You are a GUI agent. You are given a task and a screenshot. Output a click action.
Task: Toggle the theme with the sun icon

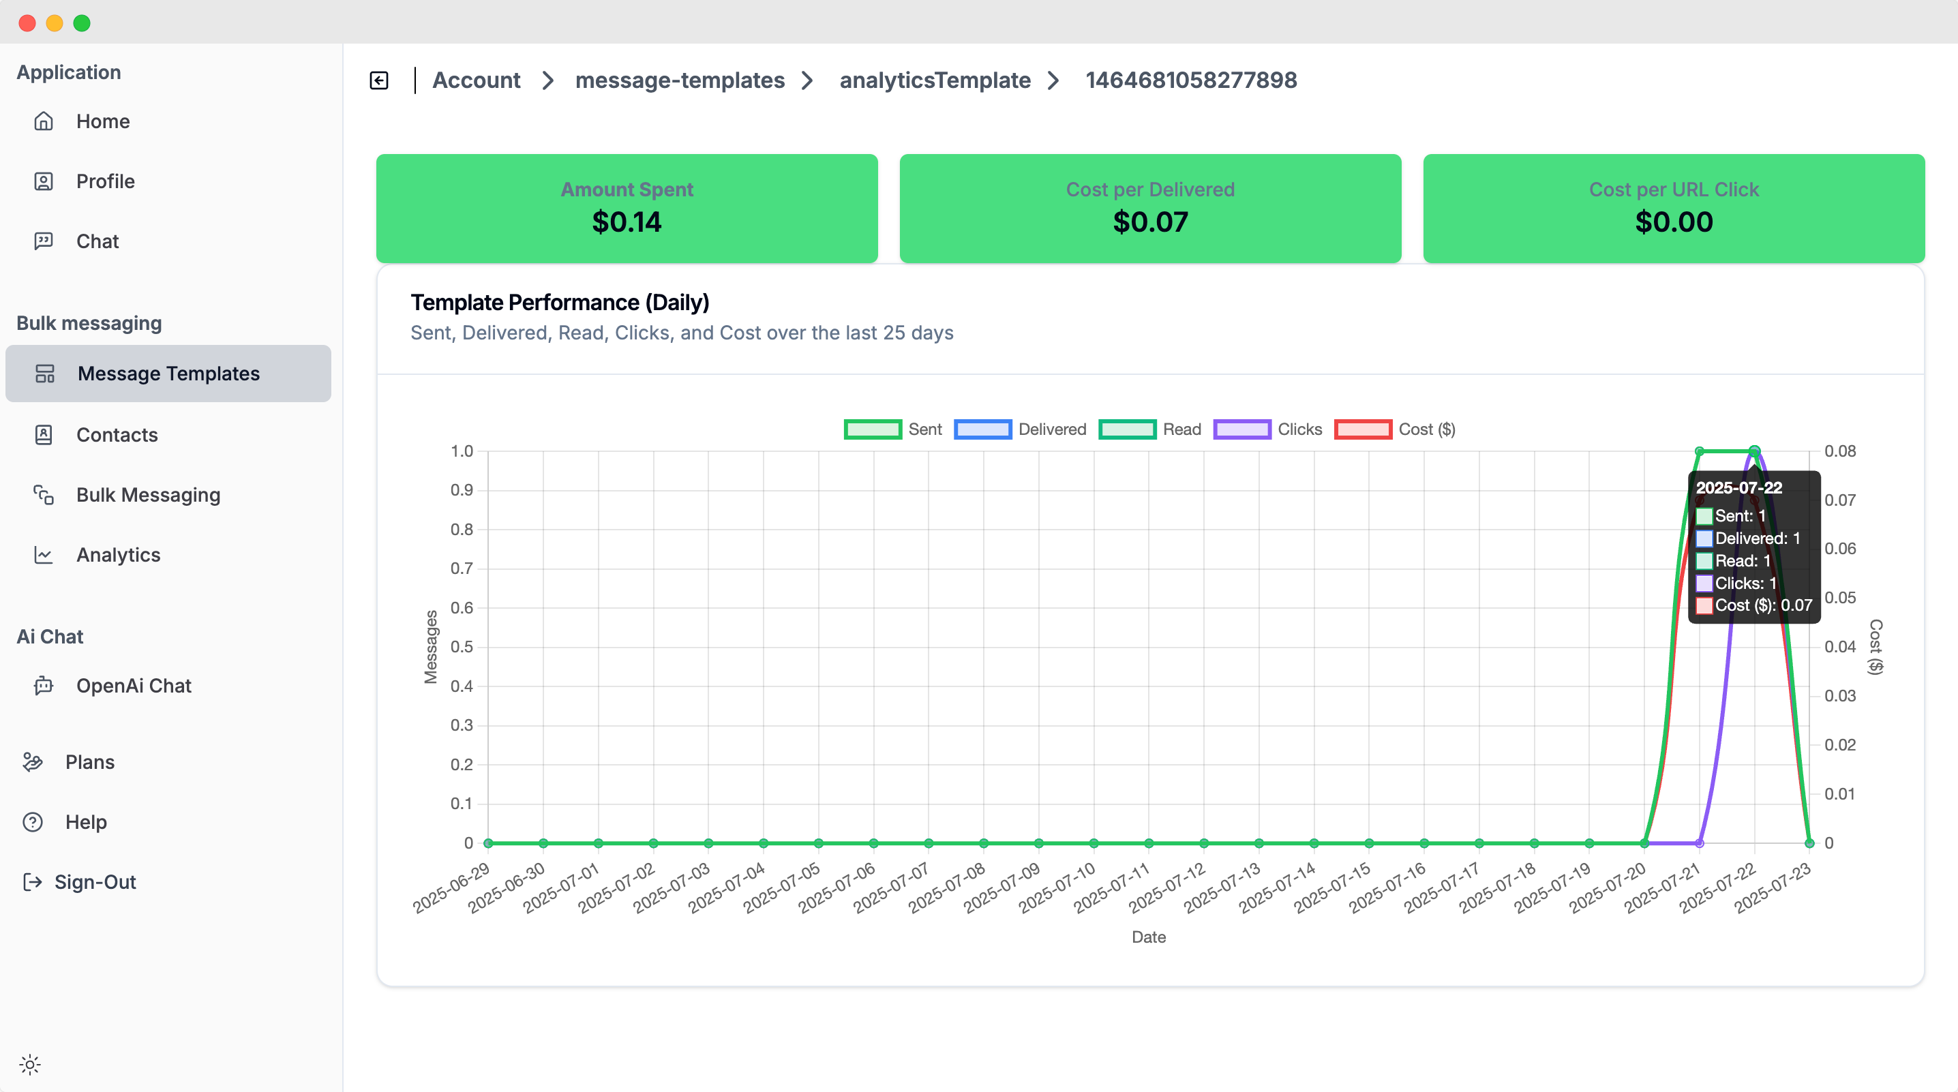[x=29, y=1065]
